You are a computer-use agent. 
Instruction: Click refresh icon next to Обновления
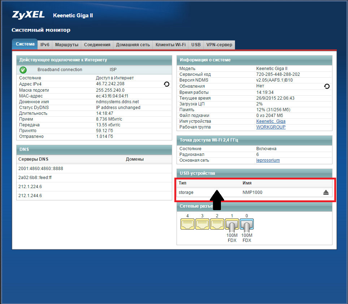pos(327,86)
